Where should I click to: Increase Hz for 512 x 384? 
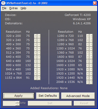(39, 53)
